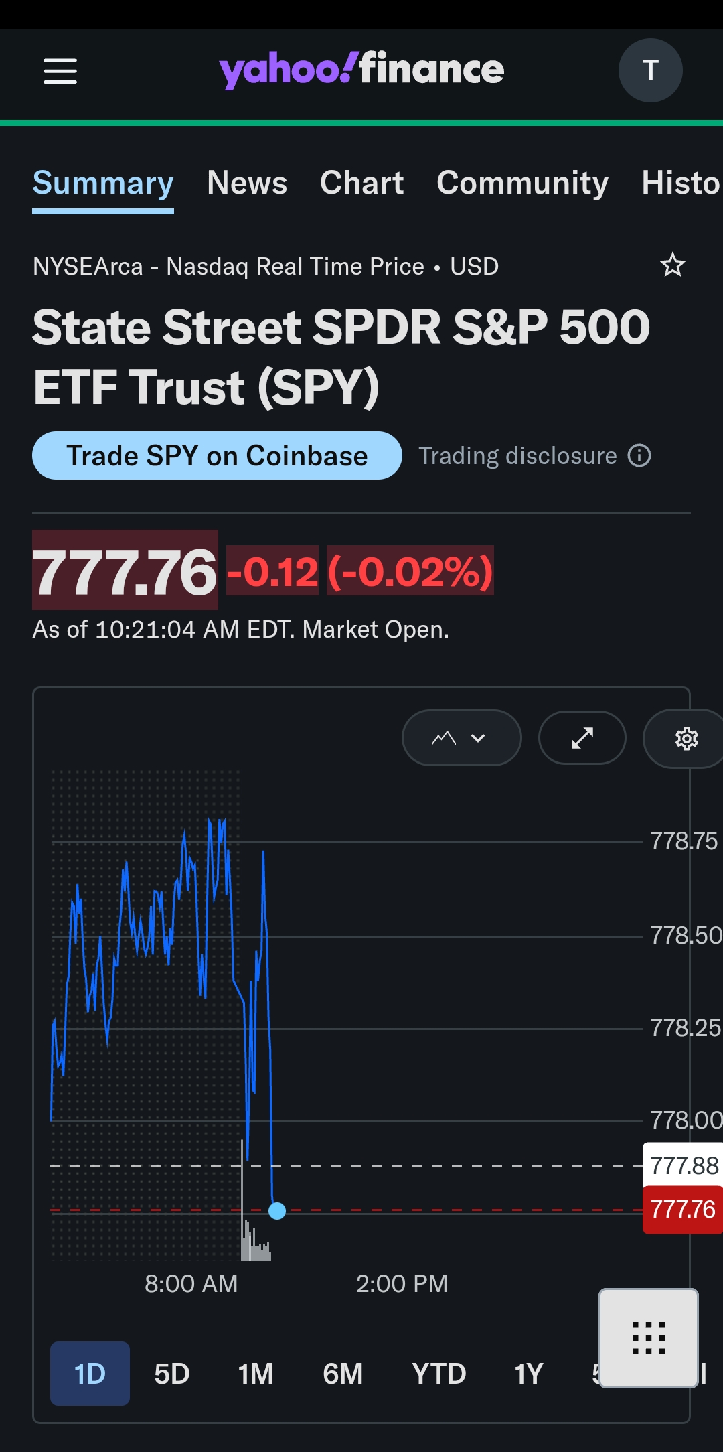Open chart type dropdown
This screenshot has width=723, height=1452.
461,738
